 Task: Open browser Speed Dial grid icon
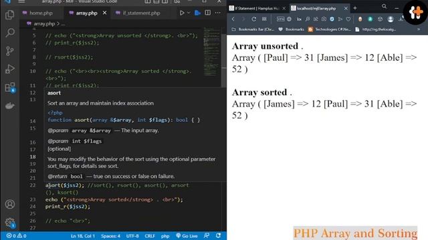coord(264,19)
